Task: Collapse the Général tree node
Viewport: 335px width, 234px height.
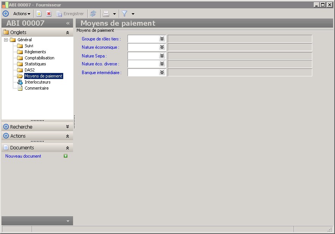Action: click(x=6, y=40)
